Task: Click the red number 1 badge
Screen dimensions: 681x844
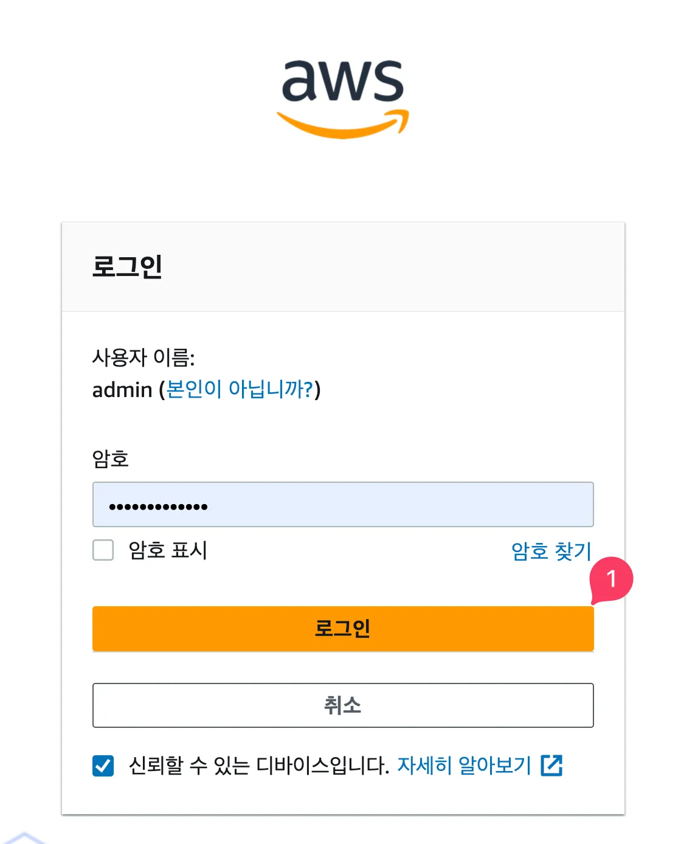Action: [x=611, y=579]
